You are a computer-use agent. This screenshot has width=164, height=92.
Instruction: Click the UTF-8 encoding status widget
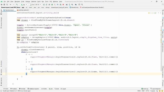pyautogui.click(x=147, y=91)
